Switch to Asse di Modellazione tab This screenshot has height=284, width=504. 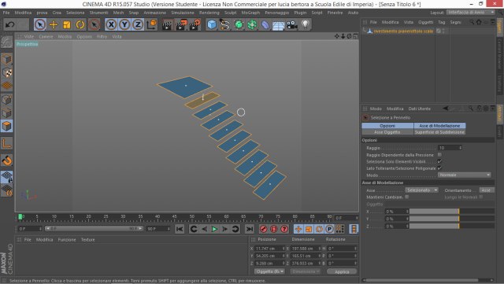coord(439,126)
